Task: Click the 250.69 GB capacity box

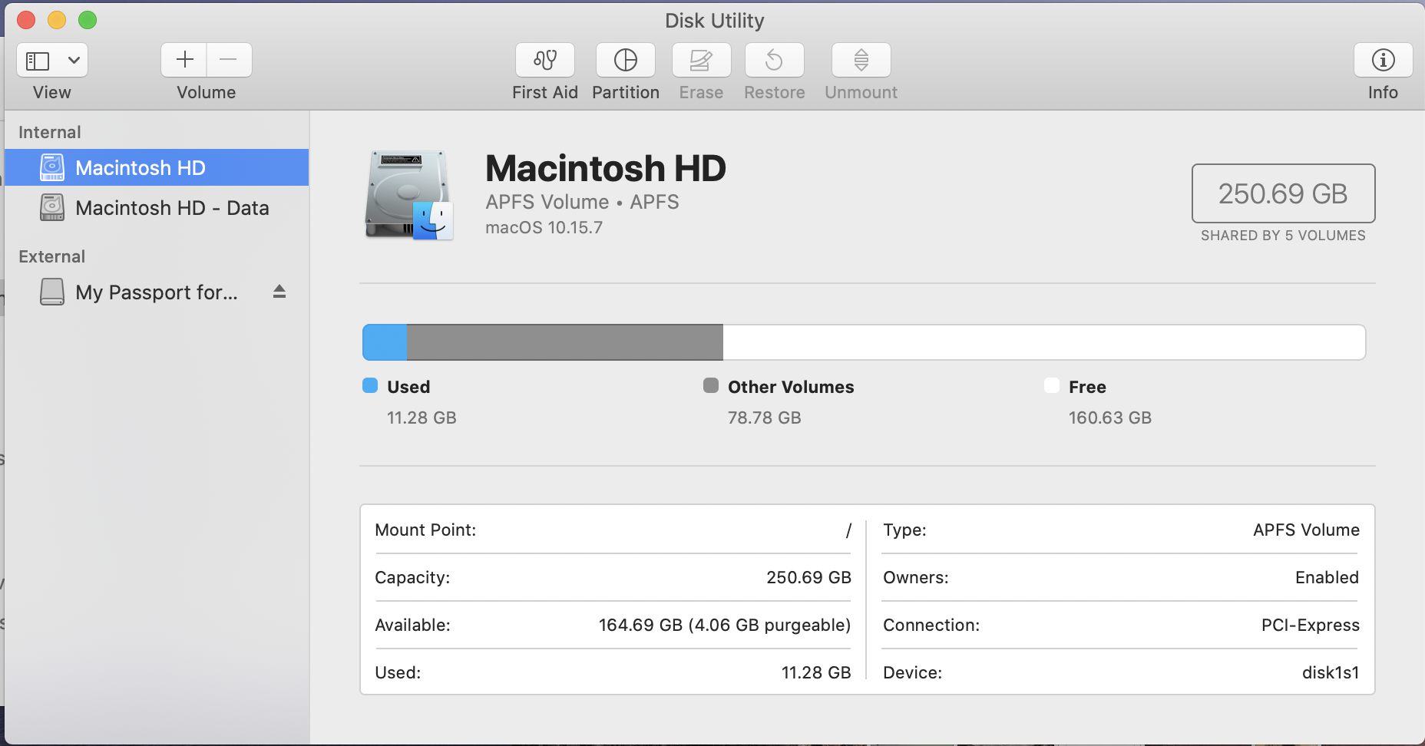Action: 1283,193
